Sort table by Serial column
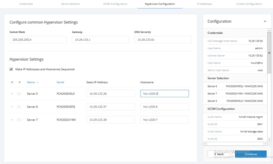Screen dimensions: 273x164 pyautogui.click(x=60, y=82)
